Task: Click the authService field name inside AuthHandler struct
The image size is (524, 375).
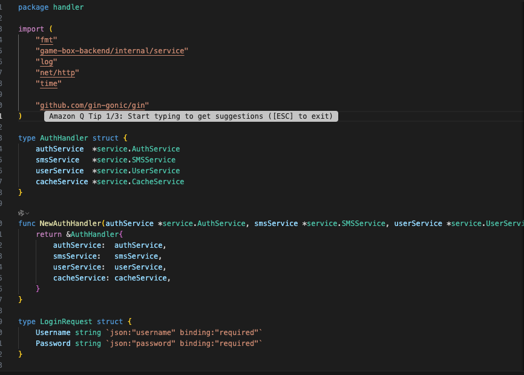Action: point(60,149)
